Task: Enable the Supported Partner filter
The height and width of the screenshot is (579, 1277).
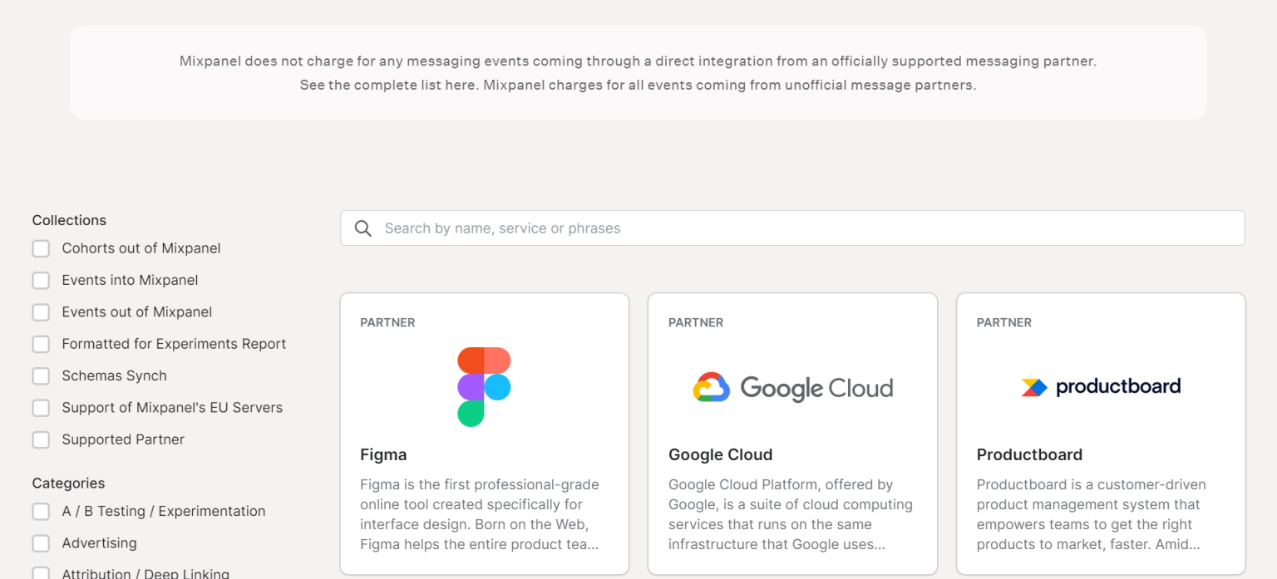Action: (41, 439)
